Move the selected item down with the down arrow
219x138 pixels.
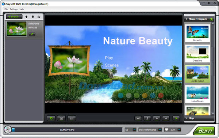pos(33,17)
